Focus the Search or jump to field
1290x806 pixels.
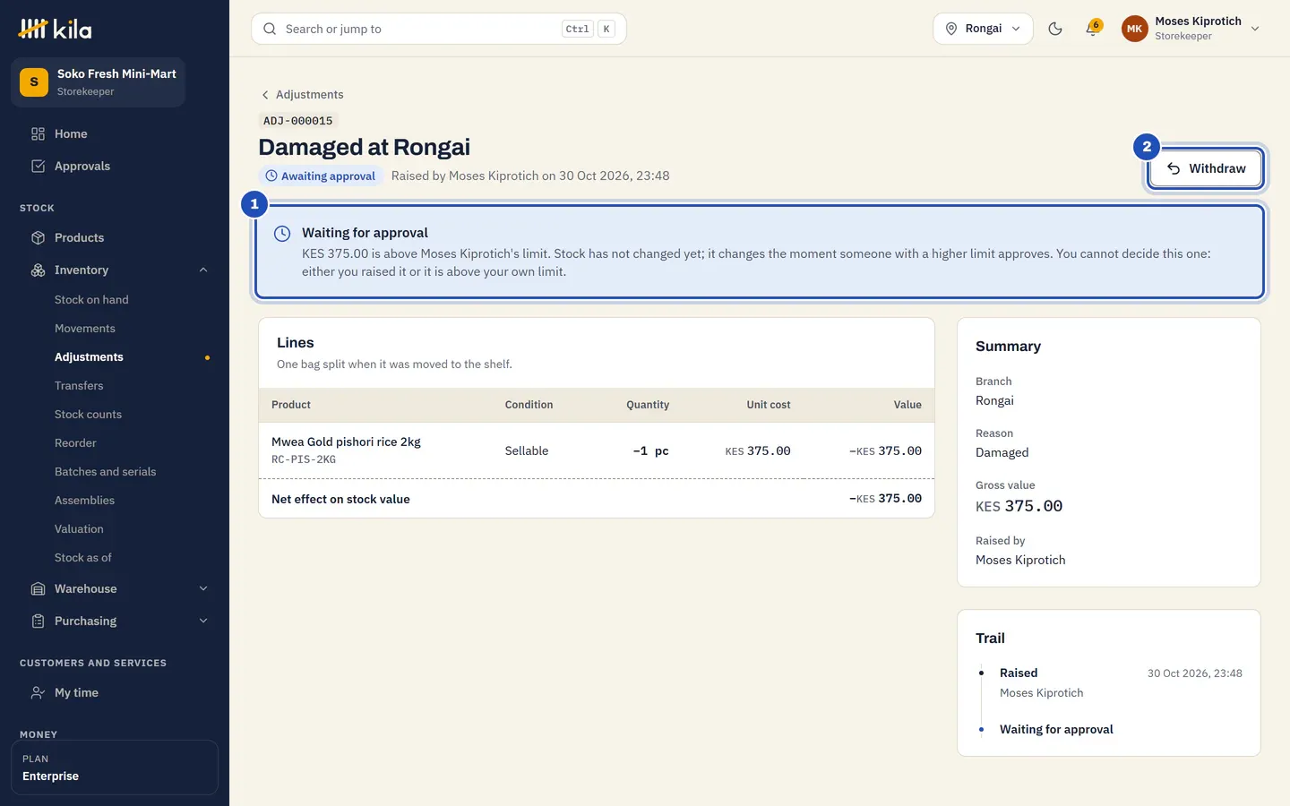pos(439,29)
